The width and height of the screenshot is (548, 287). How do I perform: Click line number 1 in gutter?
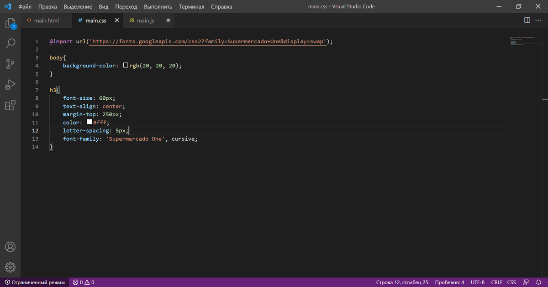[37, 41]
